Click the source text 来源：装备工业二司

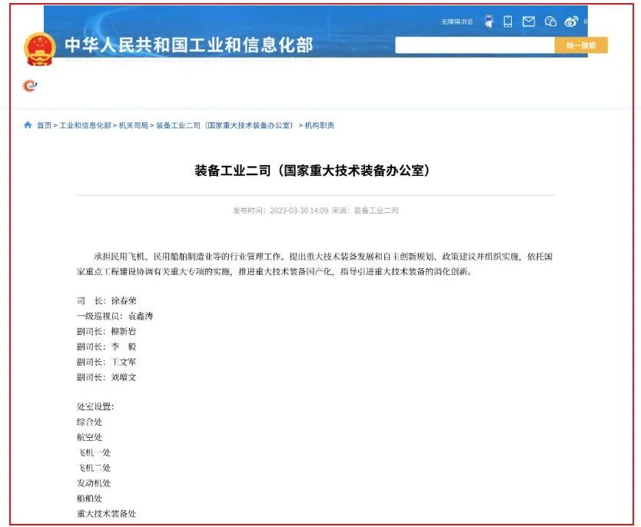tap(365, 210)
